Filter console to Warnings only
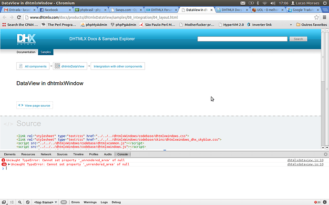The height and width of the screenshot is (205, 329). (90, 202)
